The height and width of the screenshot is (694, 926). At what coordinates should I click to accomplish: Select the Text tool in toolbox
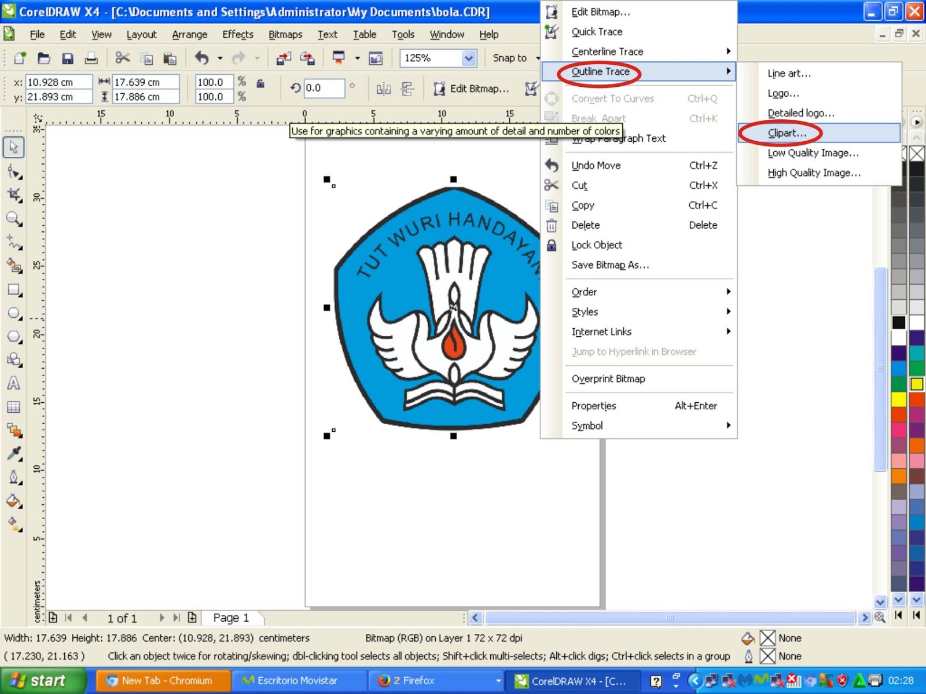(x=13, y=383)
